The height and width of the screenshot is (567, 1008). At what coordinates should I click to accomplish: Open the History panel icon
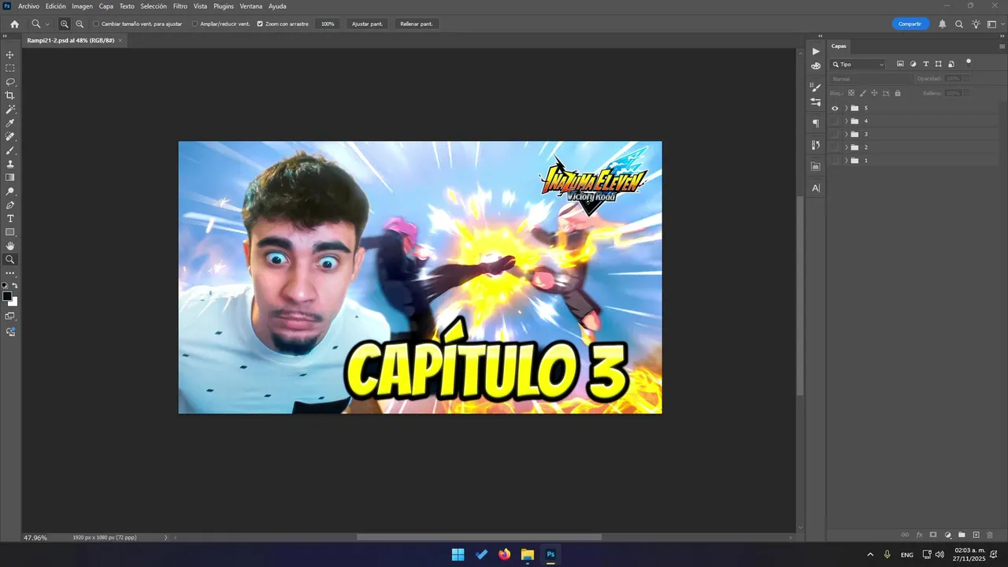pyautogui.click(x=816, y=145)
